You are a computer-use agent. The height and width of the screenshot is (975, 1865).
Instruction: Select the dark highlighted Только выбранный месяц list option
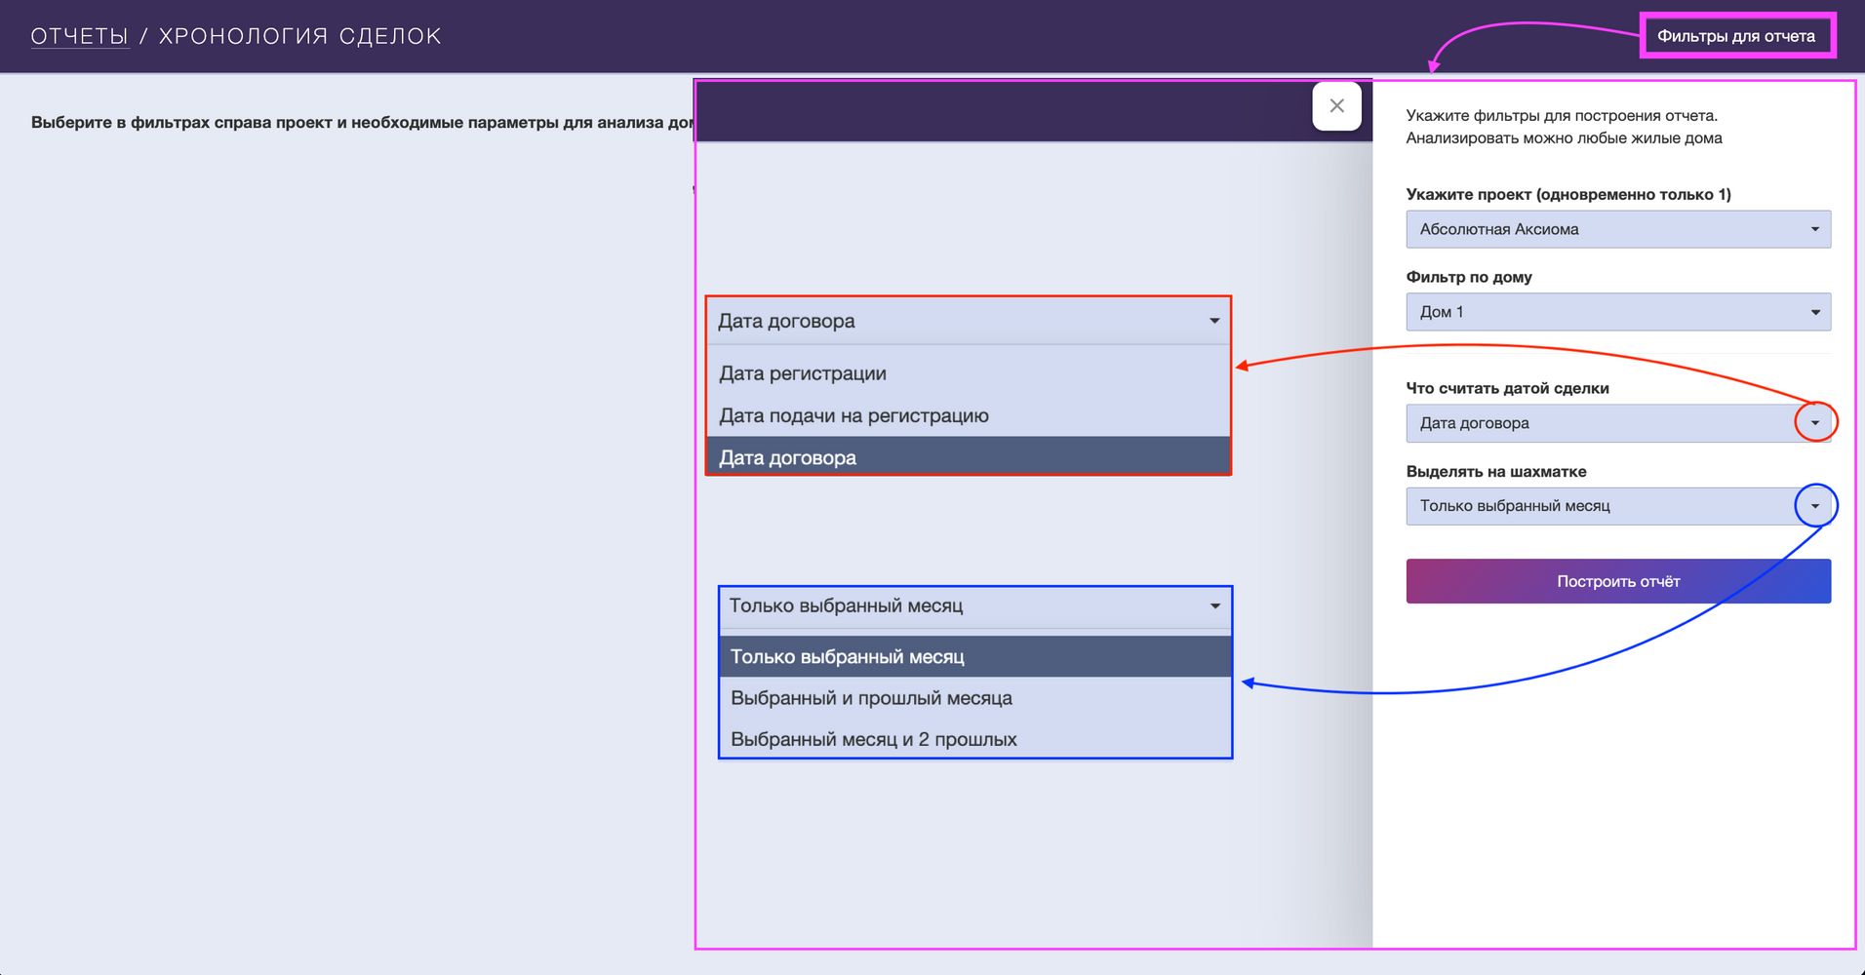click(975, 656)
